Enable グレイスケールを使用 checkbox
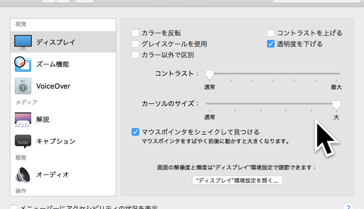Screen dimensions: 364x209 click(x=135, y=44)
